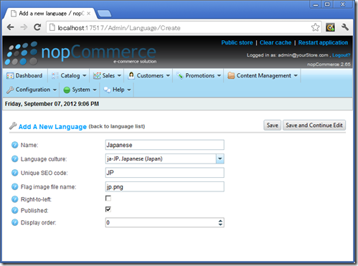Screen dimensions: 358x266
Task: Bookmark page with the star icon
Action: pyautogui.click(x=316, y=27)
